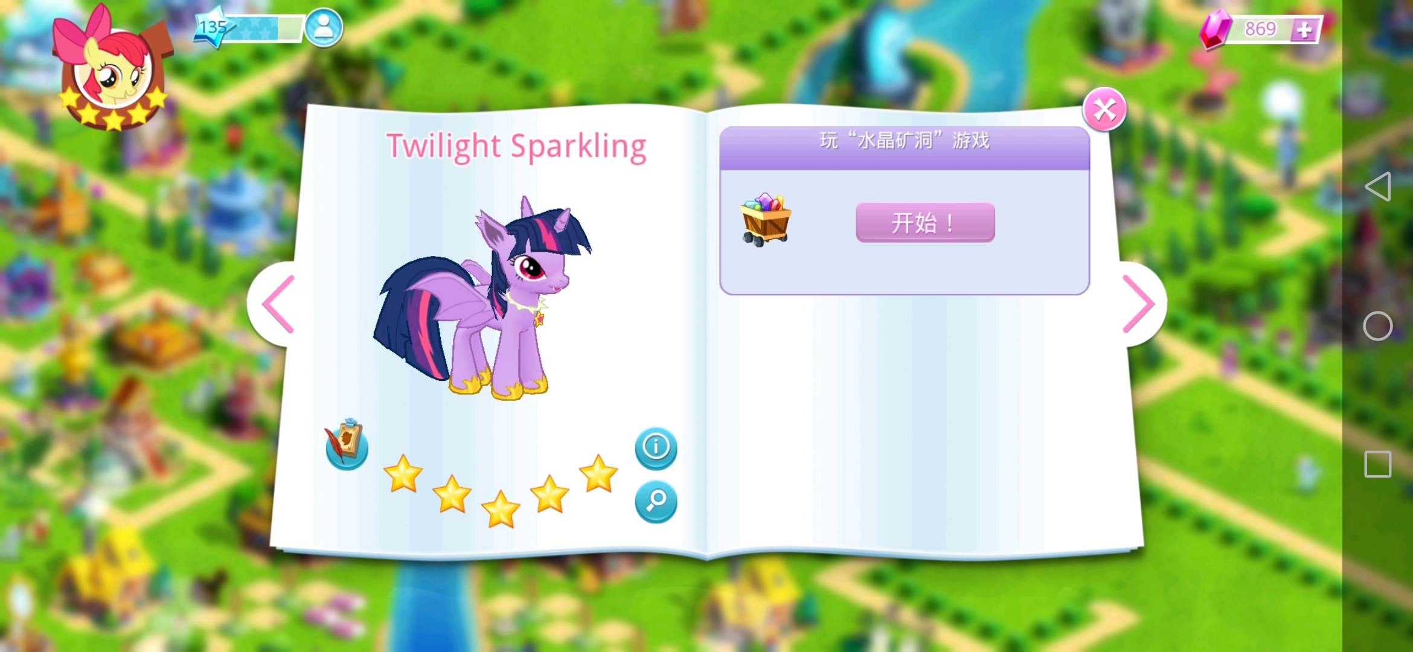Tap the magnifying glass locate icon
This screenshot has width=1413, height=652.
(656, 502)
